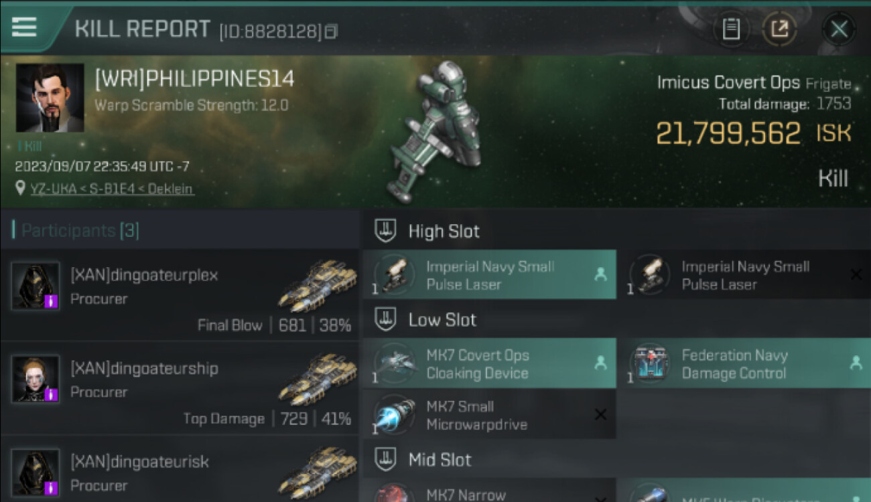The width and height of the screenshot is (871, 502).
Task: Select MK7 Small Microwarpdrive item
Action: (x=489, y=415)
